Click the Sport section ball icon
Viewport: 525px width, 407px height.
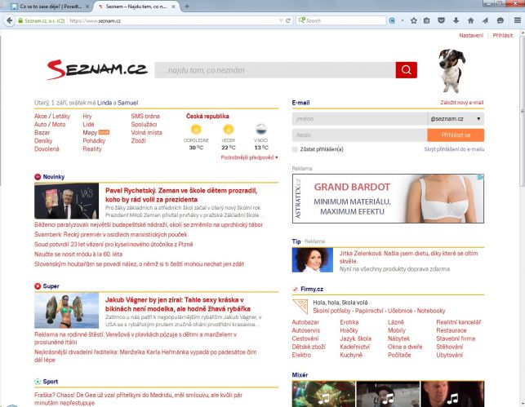pos(38,382)
